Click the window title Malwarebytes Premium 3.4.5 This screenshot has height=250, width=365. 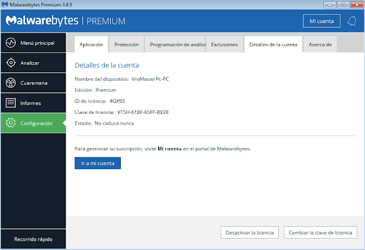point(40,5)
